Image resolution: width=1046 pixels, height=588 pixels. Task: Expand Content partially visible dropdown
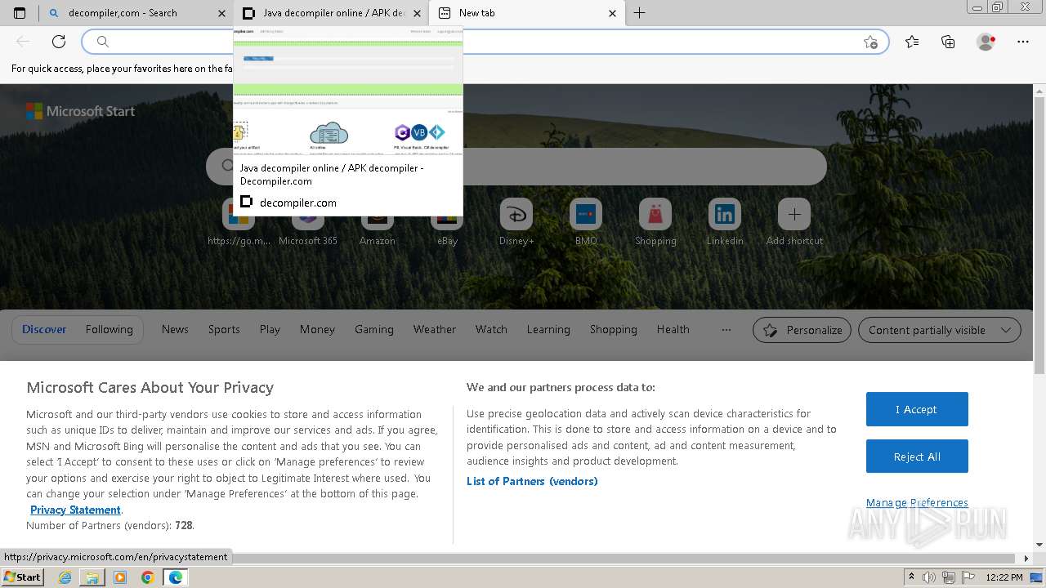click(940, 330)
